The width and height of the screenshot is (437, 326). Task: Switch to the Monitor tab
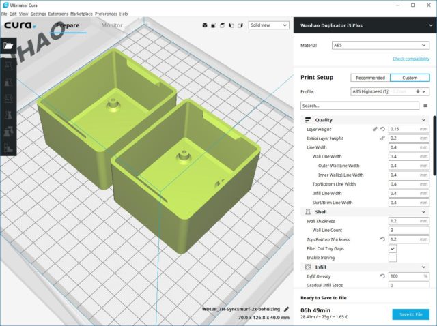[x=112, y=25]
